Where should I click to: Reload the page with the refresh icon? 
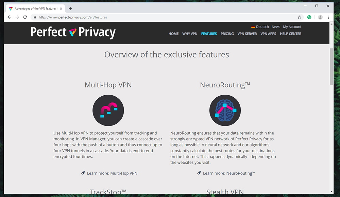(25, 17)
